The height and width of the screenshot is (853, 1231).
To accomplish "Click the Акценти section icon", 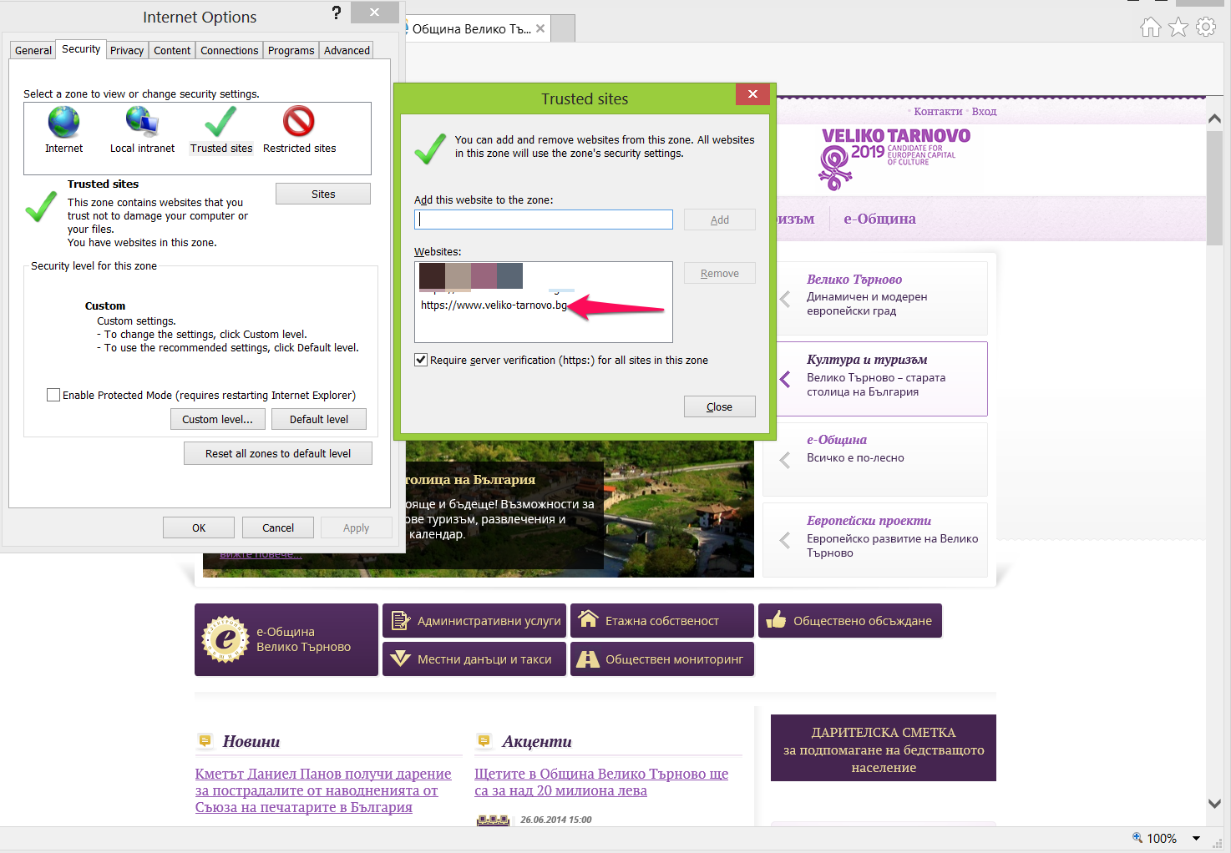I will (x=484, y=740).
